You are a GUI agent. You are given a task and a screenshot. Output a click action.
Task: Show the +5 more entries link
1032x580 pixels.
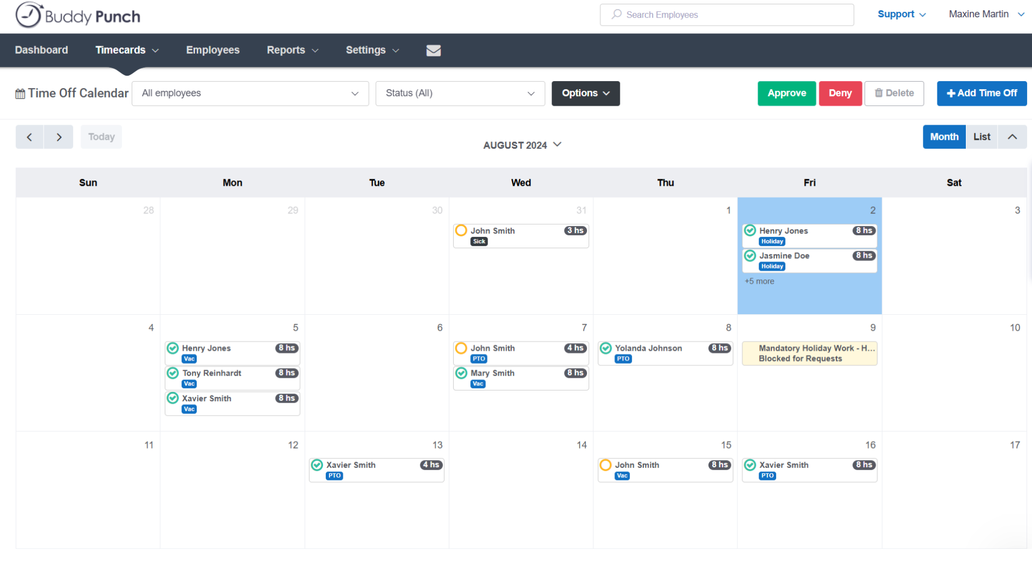tap(759, 281)
